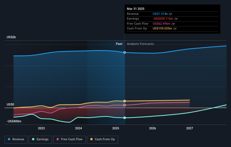Screen dimensions: 231x147
Task: Click the Cash From Op orange data point
Action: pyautogui.click(x=125, y=101)
